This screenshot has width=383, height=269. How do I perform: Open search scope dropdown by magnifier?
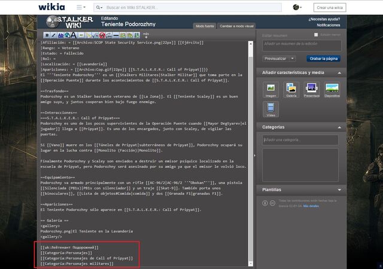click(99, 8)
